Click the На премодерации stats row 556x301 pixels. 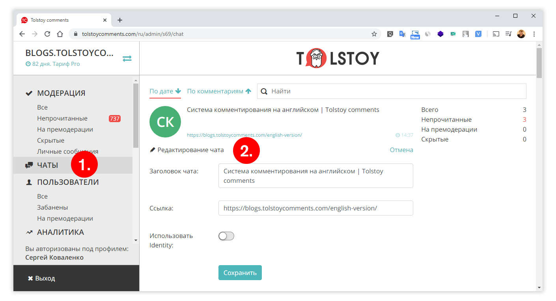coord(474,130)
